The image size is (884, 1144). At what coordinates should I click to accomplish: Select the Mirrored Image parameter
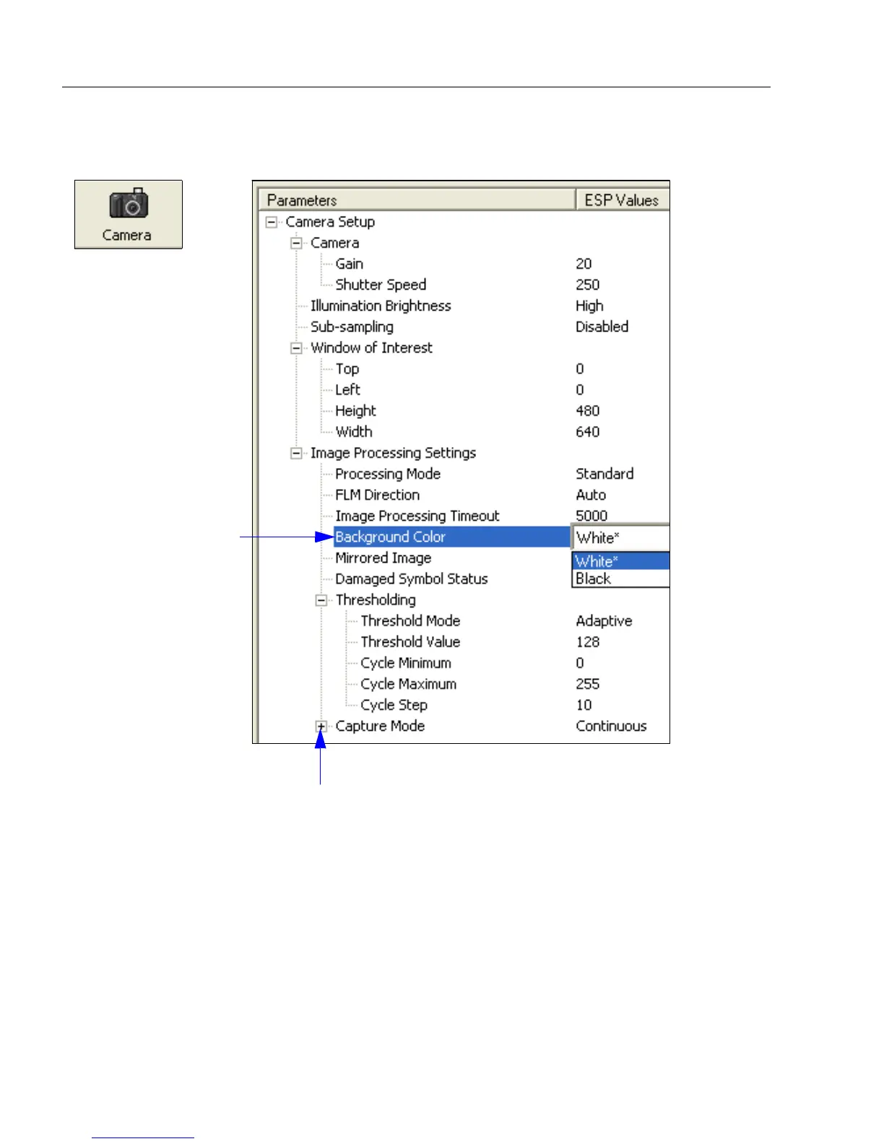(383, 558)
